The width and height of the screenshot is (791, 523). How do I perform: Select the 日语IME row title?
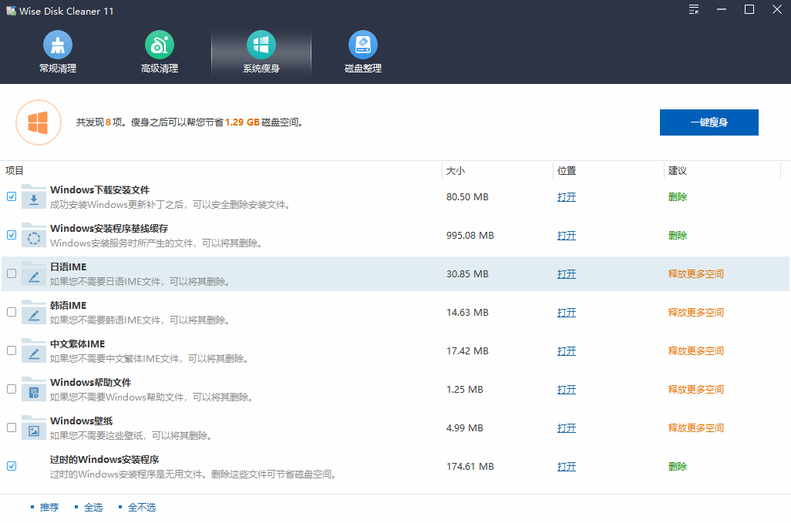(68, 267)
